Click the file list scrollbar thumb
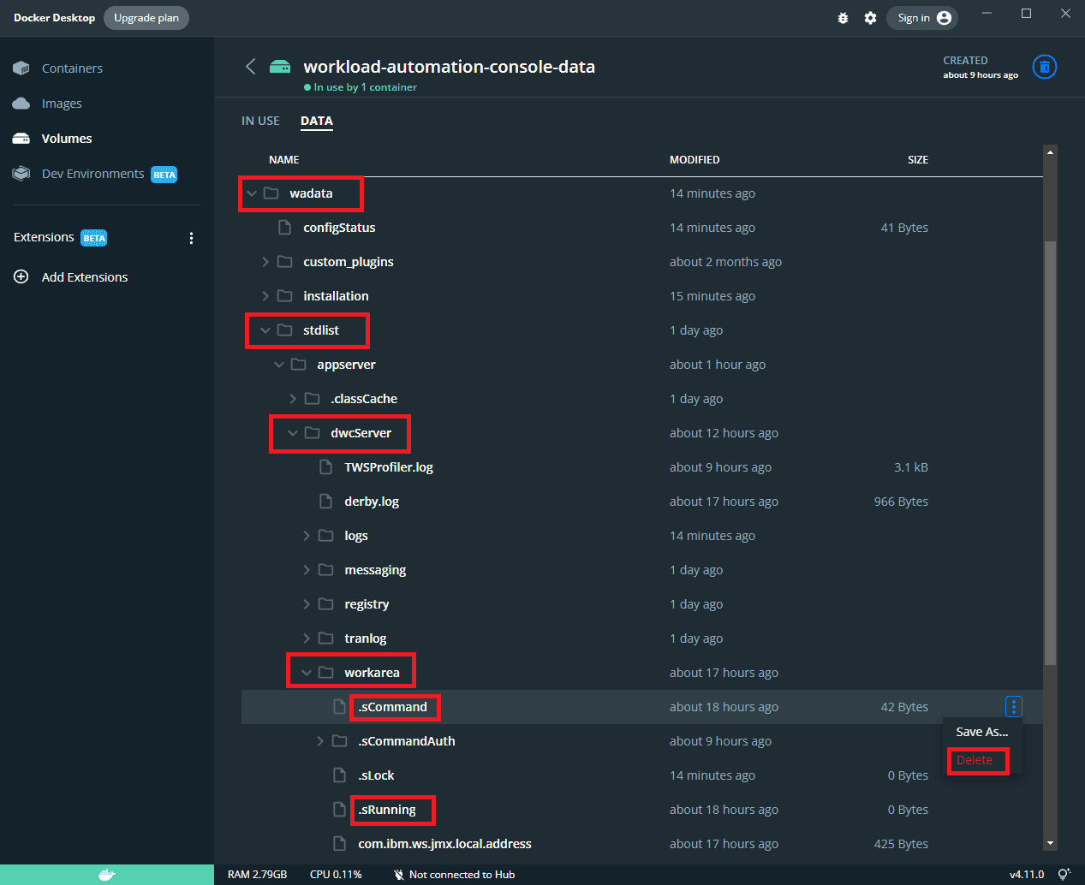Viewport: 1085px width, 885px height. (1050, 452)
